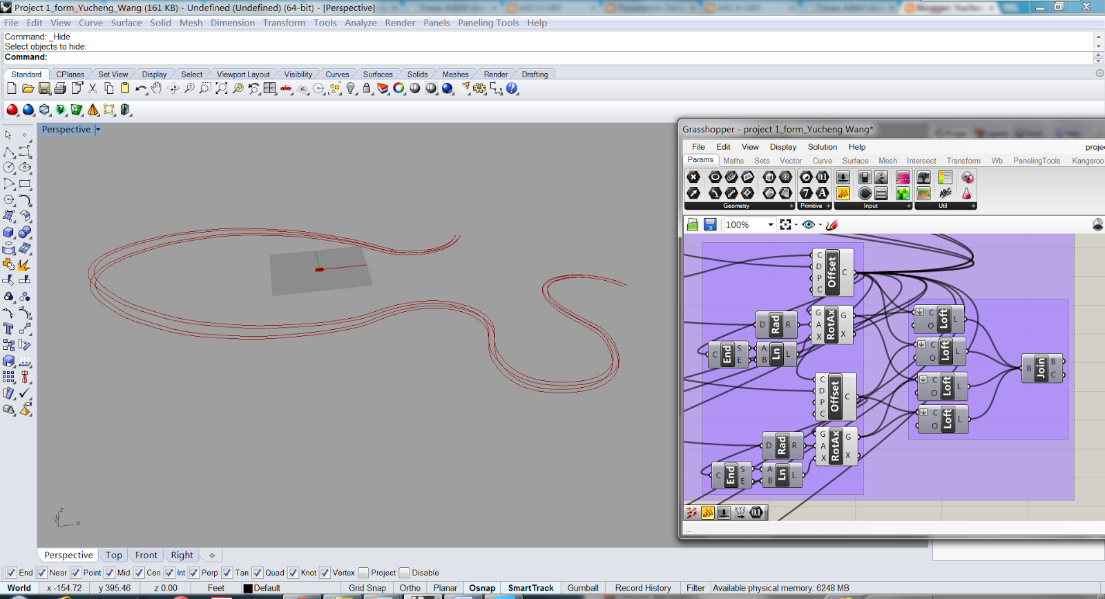This screenshot has width=1105, height=599.
Task: Toggle Grid Snap in status bar
Action: tap(367, 588)
